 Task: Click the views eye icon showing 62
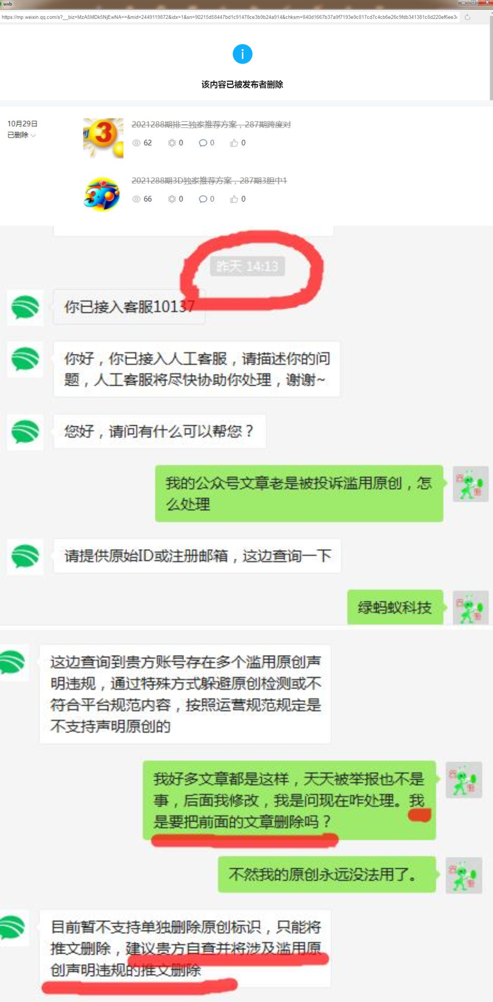(136, 143)
